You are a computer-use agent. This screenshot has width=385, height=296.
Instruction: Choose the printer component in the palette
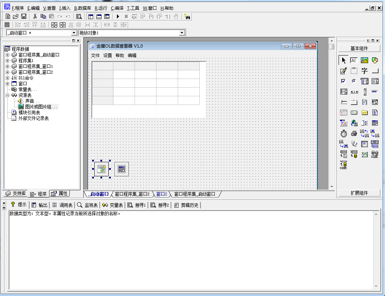click(354, 133)
